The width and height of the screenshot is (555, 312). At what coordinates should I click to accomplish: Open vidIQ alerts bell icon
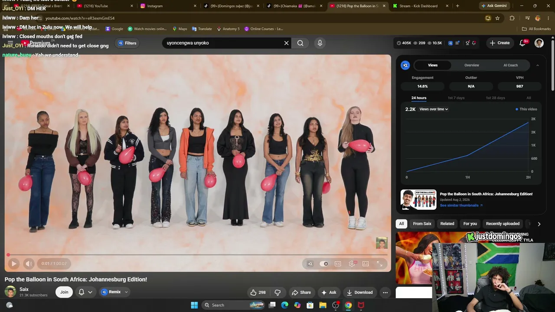(x=474, y=43)
